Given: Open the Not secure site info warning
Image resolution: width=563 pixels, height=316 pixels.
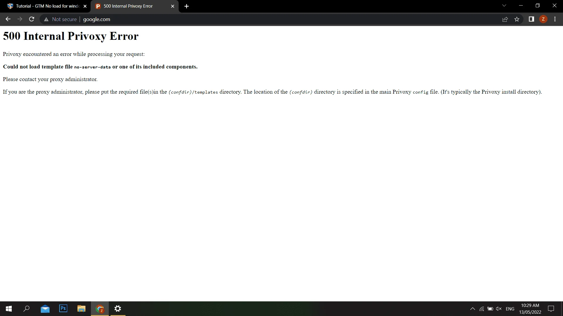Looking at the screenshot, I should coord(60,19).
